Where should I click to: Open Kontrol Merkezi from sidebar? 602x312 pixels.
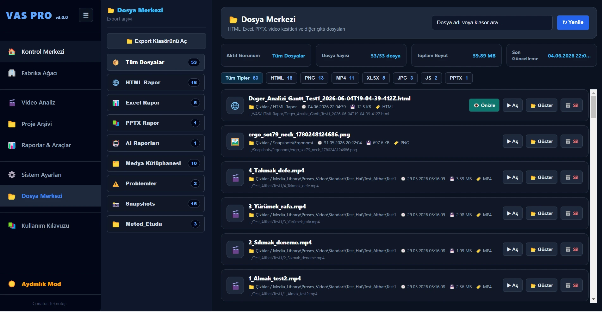[x=50, y=51]
